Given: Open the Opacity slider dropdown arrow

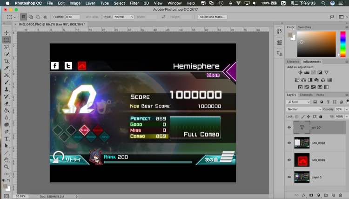Looking at the screenshot, I should point(347,109).
